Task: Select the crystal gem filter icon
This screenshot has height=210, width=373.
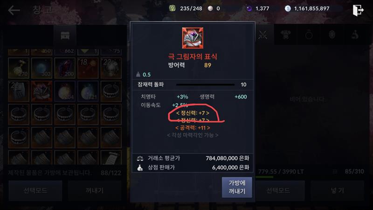Action: point(332,35)
